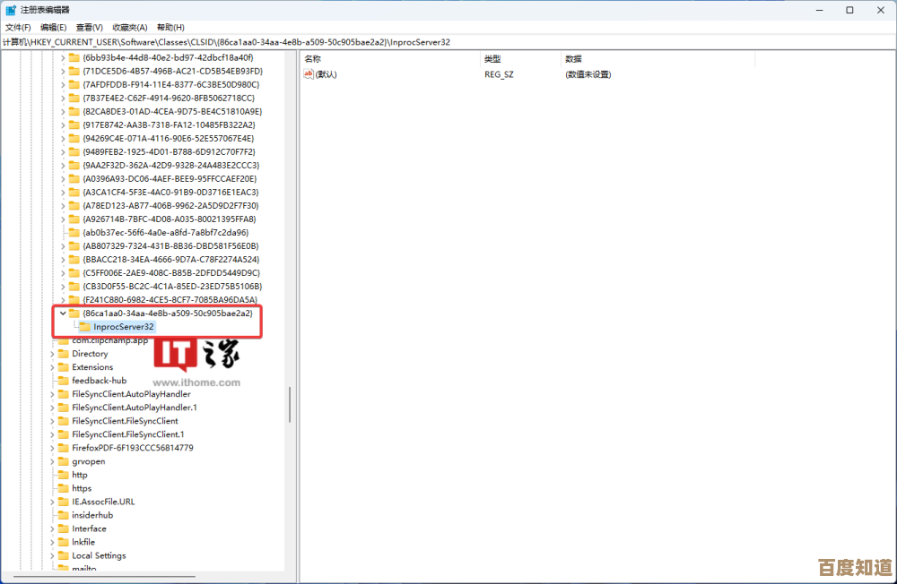This screenshot has height=584, width=897.
Task: Open the 文件(F) menu
Action: [x=18, y=28]
